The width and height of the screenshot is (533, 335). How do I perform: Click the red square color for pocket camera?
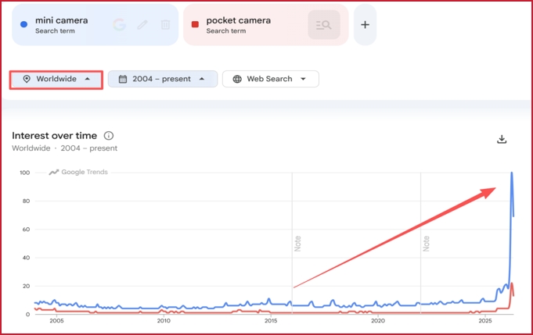[x=195, y=24]
